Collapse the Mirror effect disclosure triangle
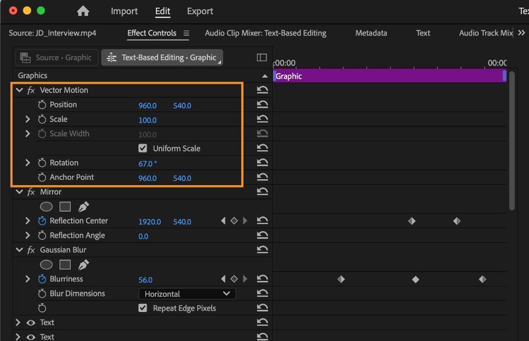The image size is (529, 341). pos(19,191)
